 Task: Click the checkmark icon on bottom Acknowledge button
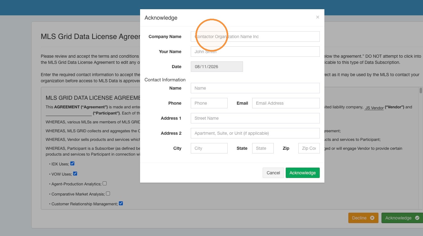coord(417,218)
